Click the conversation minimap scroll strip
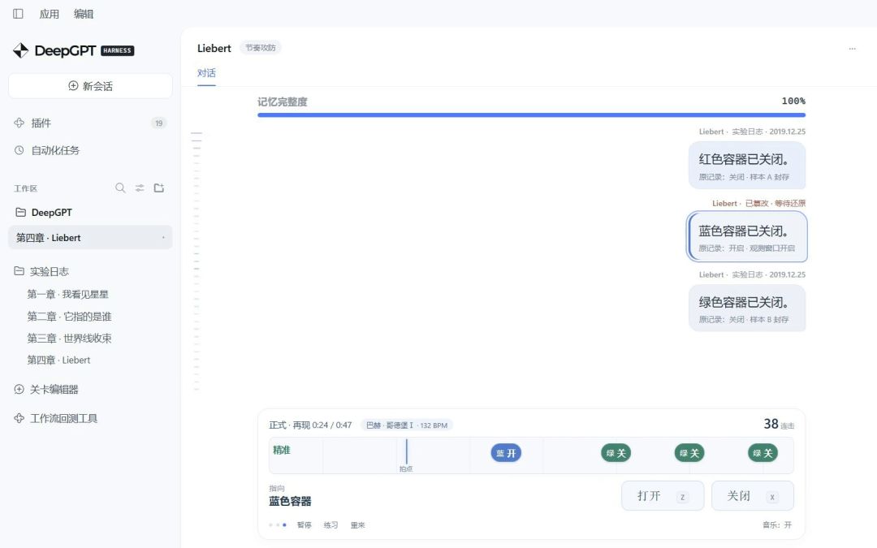The image size is (877, 548). coord(197,261)
